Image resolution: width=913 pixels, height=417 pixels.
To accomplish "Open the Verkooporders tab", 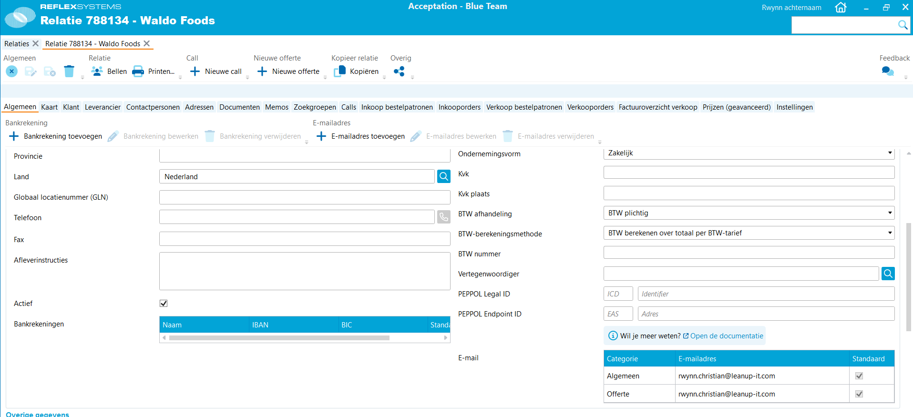I will click(590, 107).
